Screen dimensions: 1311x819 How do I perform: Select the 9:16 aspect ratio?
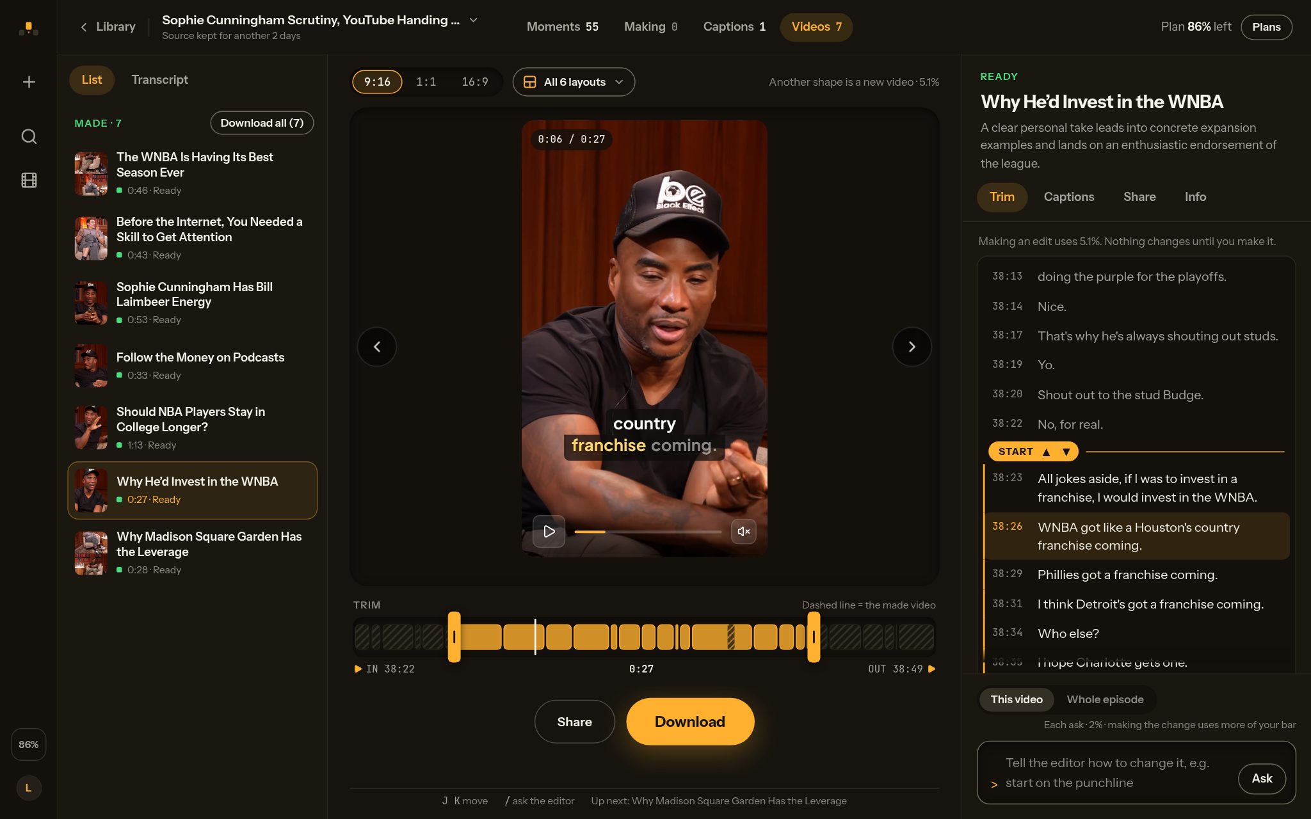click(x=377, y=82)
